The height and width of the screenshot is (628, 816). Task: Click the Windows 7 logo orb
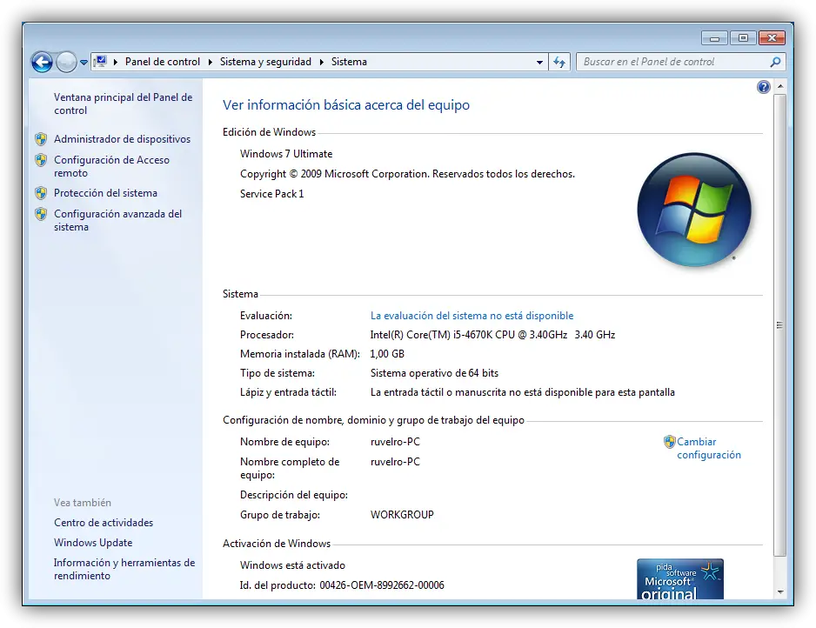[x=693, y=209]
